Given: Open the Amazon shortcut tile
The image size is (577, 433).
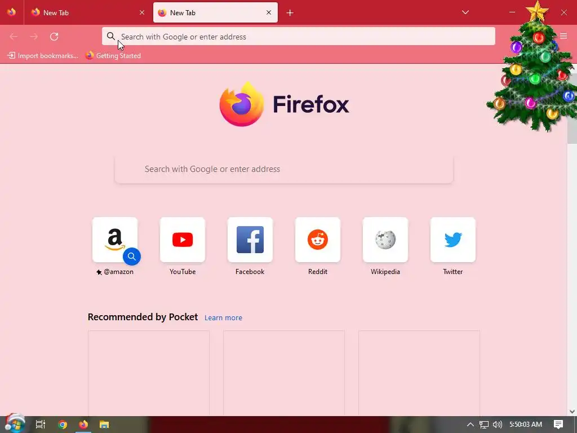Looking at the screenshot, I should 115,240.
